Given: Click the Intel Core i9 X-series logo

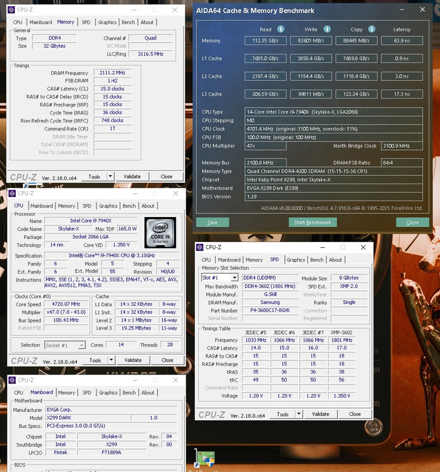Looking at the screenshot, I should (x=160, y=232).
